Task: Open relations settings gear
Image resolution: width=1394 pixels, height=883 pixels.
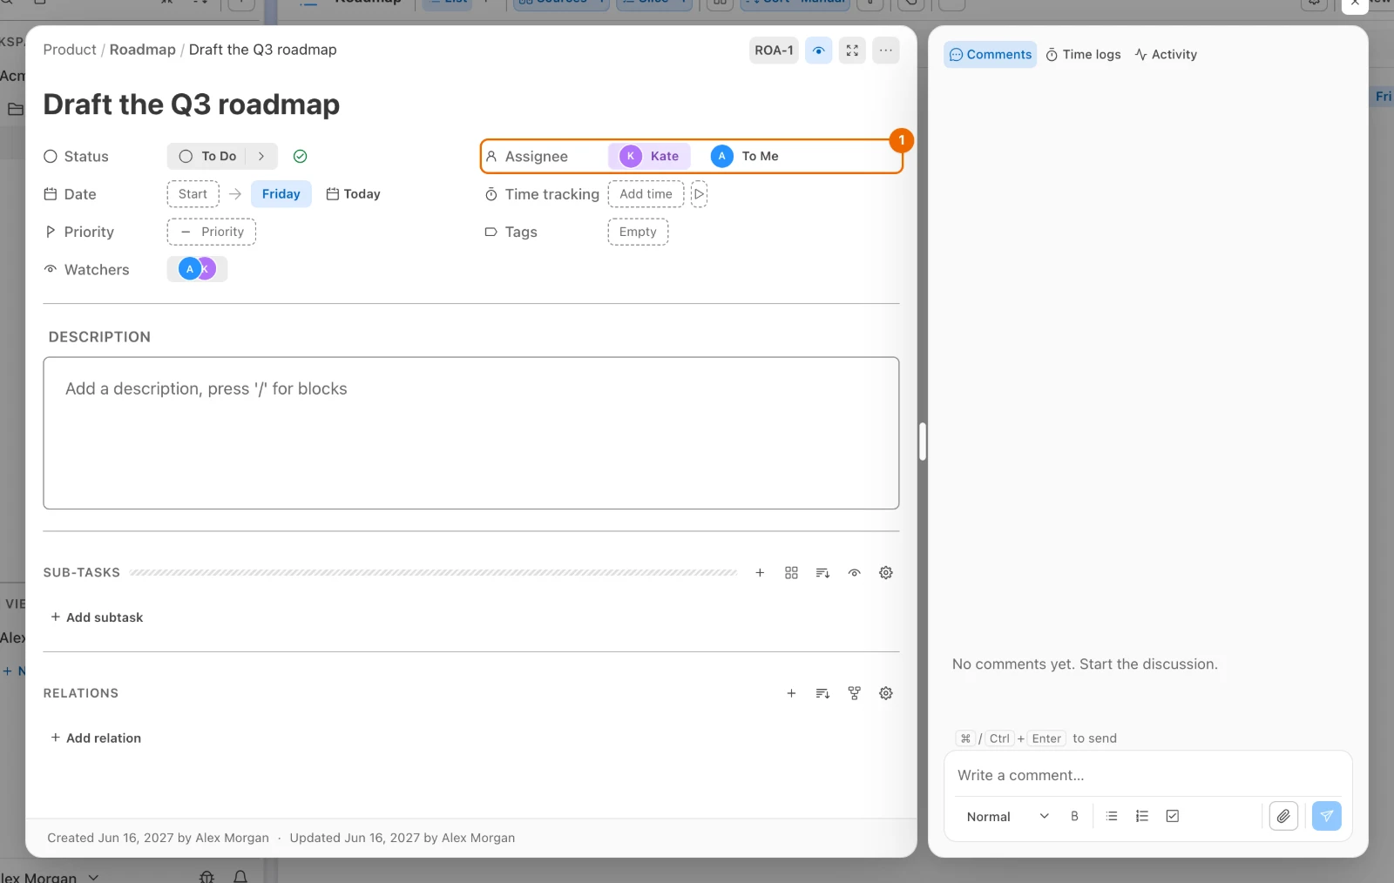Action: coord(886,693)
